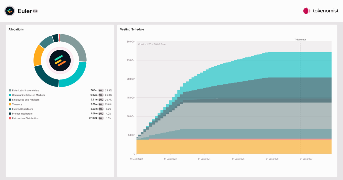Click the "EulerDAO partners" legend label
This screenshot has height=180, width=343.
pos(22,109)
